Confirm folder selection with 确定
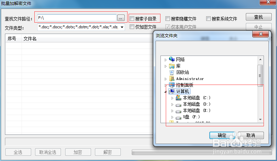This screenshot has height=161, width=277. tap(222, 136)
